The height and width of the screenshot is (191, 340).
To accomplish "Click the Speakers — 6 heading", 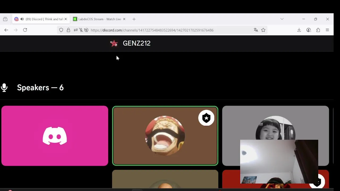I will 40,88.
